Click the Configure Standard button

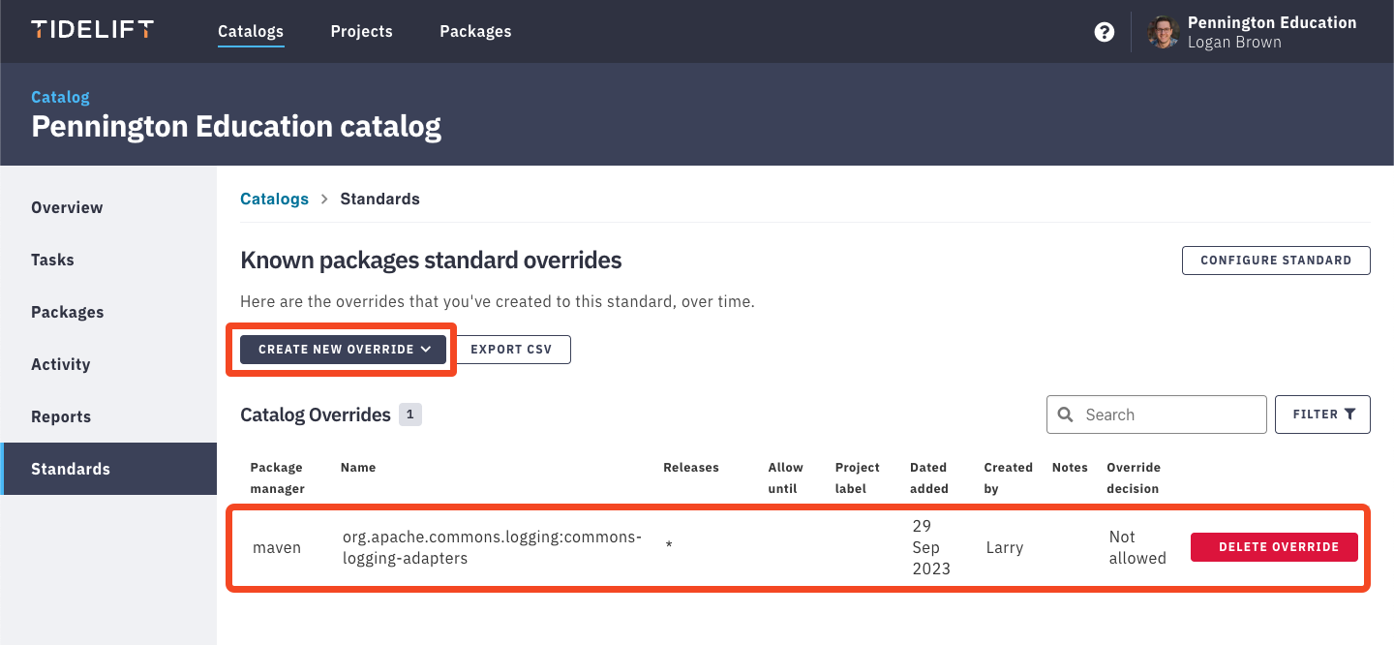[x=1276, y=261]
